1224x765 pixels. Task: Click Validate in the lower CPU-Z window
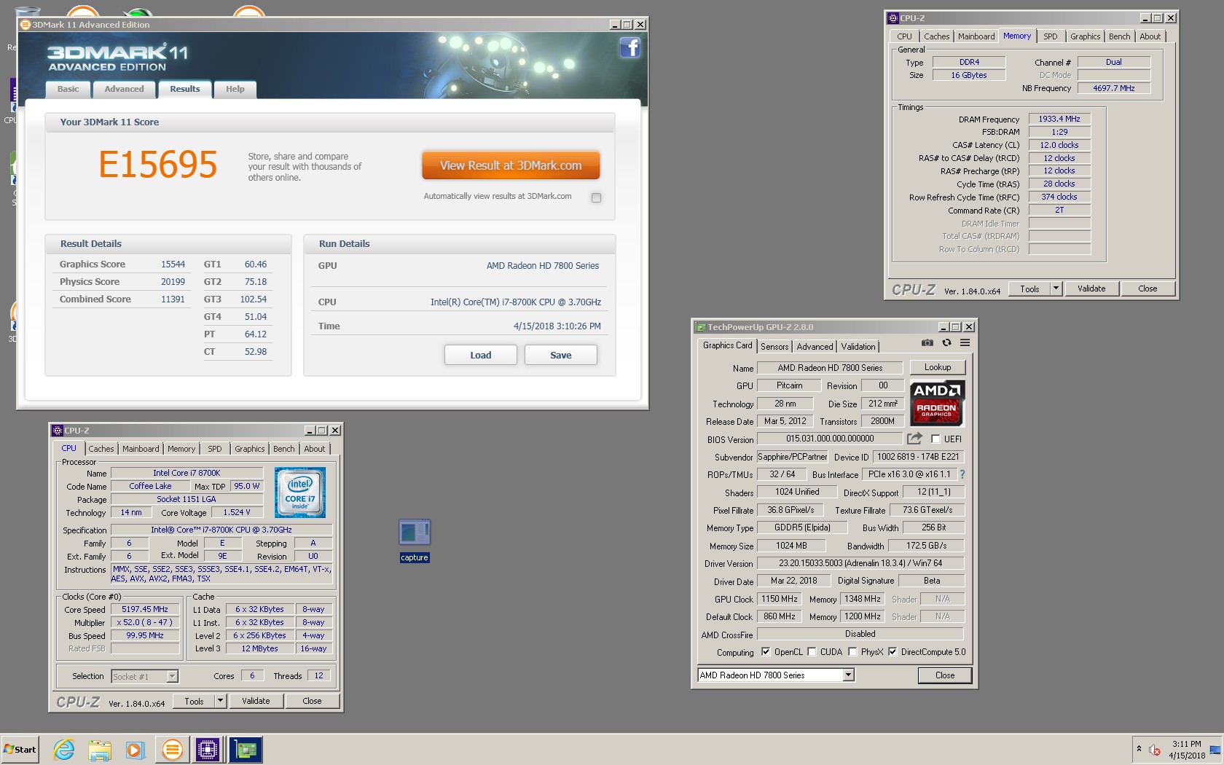[x=256, y=701]
